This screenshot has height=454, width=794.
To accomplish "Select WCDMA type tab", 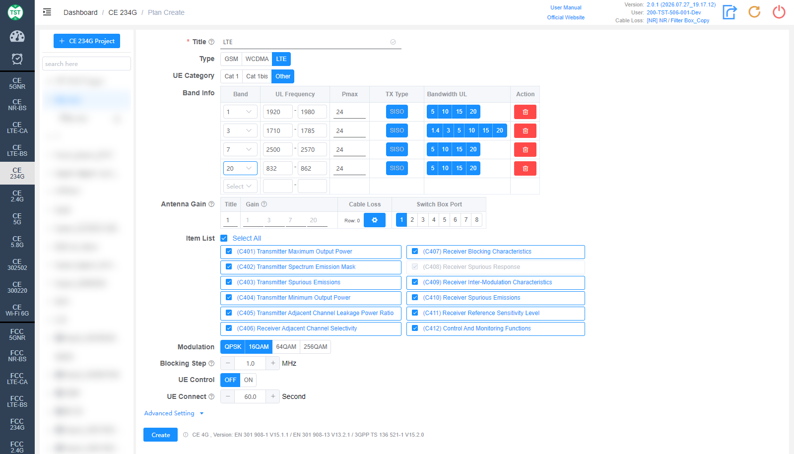I will coord(257,59).
